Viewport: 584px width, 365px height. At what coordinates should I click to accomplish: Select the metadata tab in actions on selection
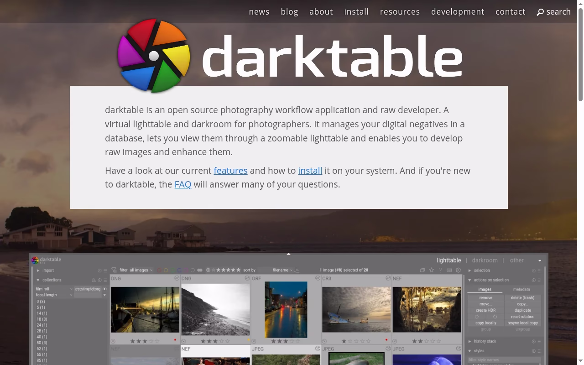(x=521, y=289)
